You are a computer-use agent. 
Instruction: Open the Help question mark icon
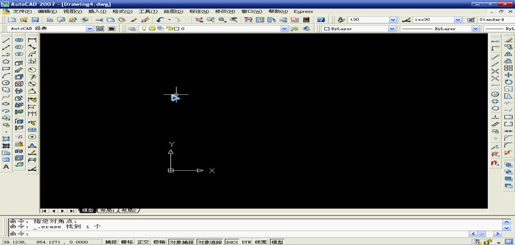pos(321,20)
